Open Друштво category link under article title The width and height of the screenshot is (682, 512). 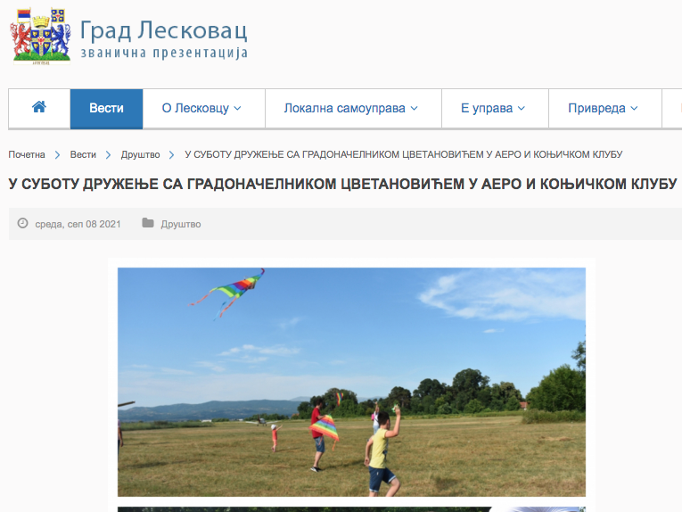pyautogui.click(x=181, y=224)
